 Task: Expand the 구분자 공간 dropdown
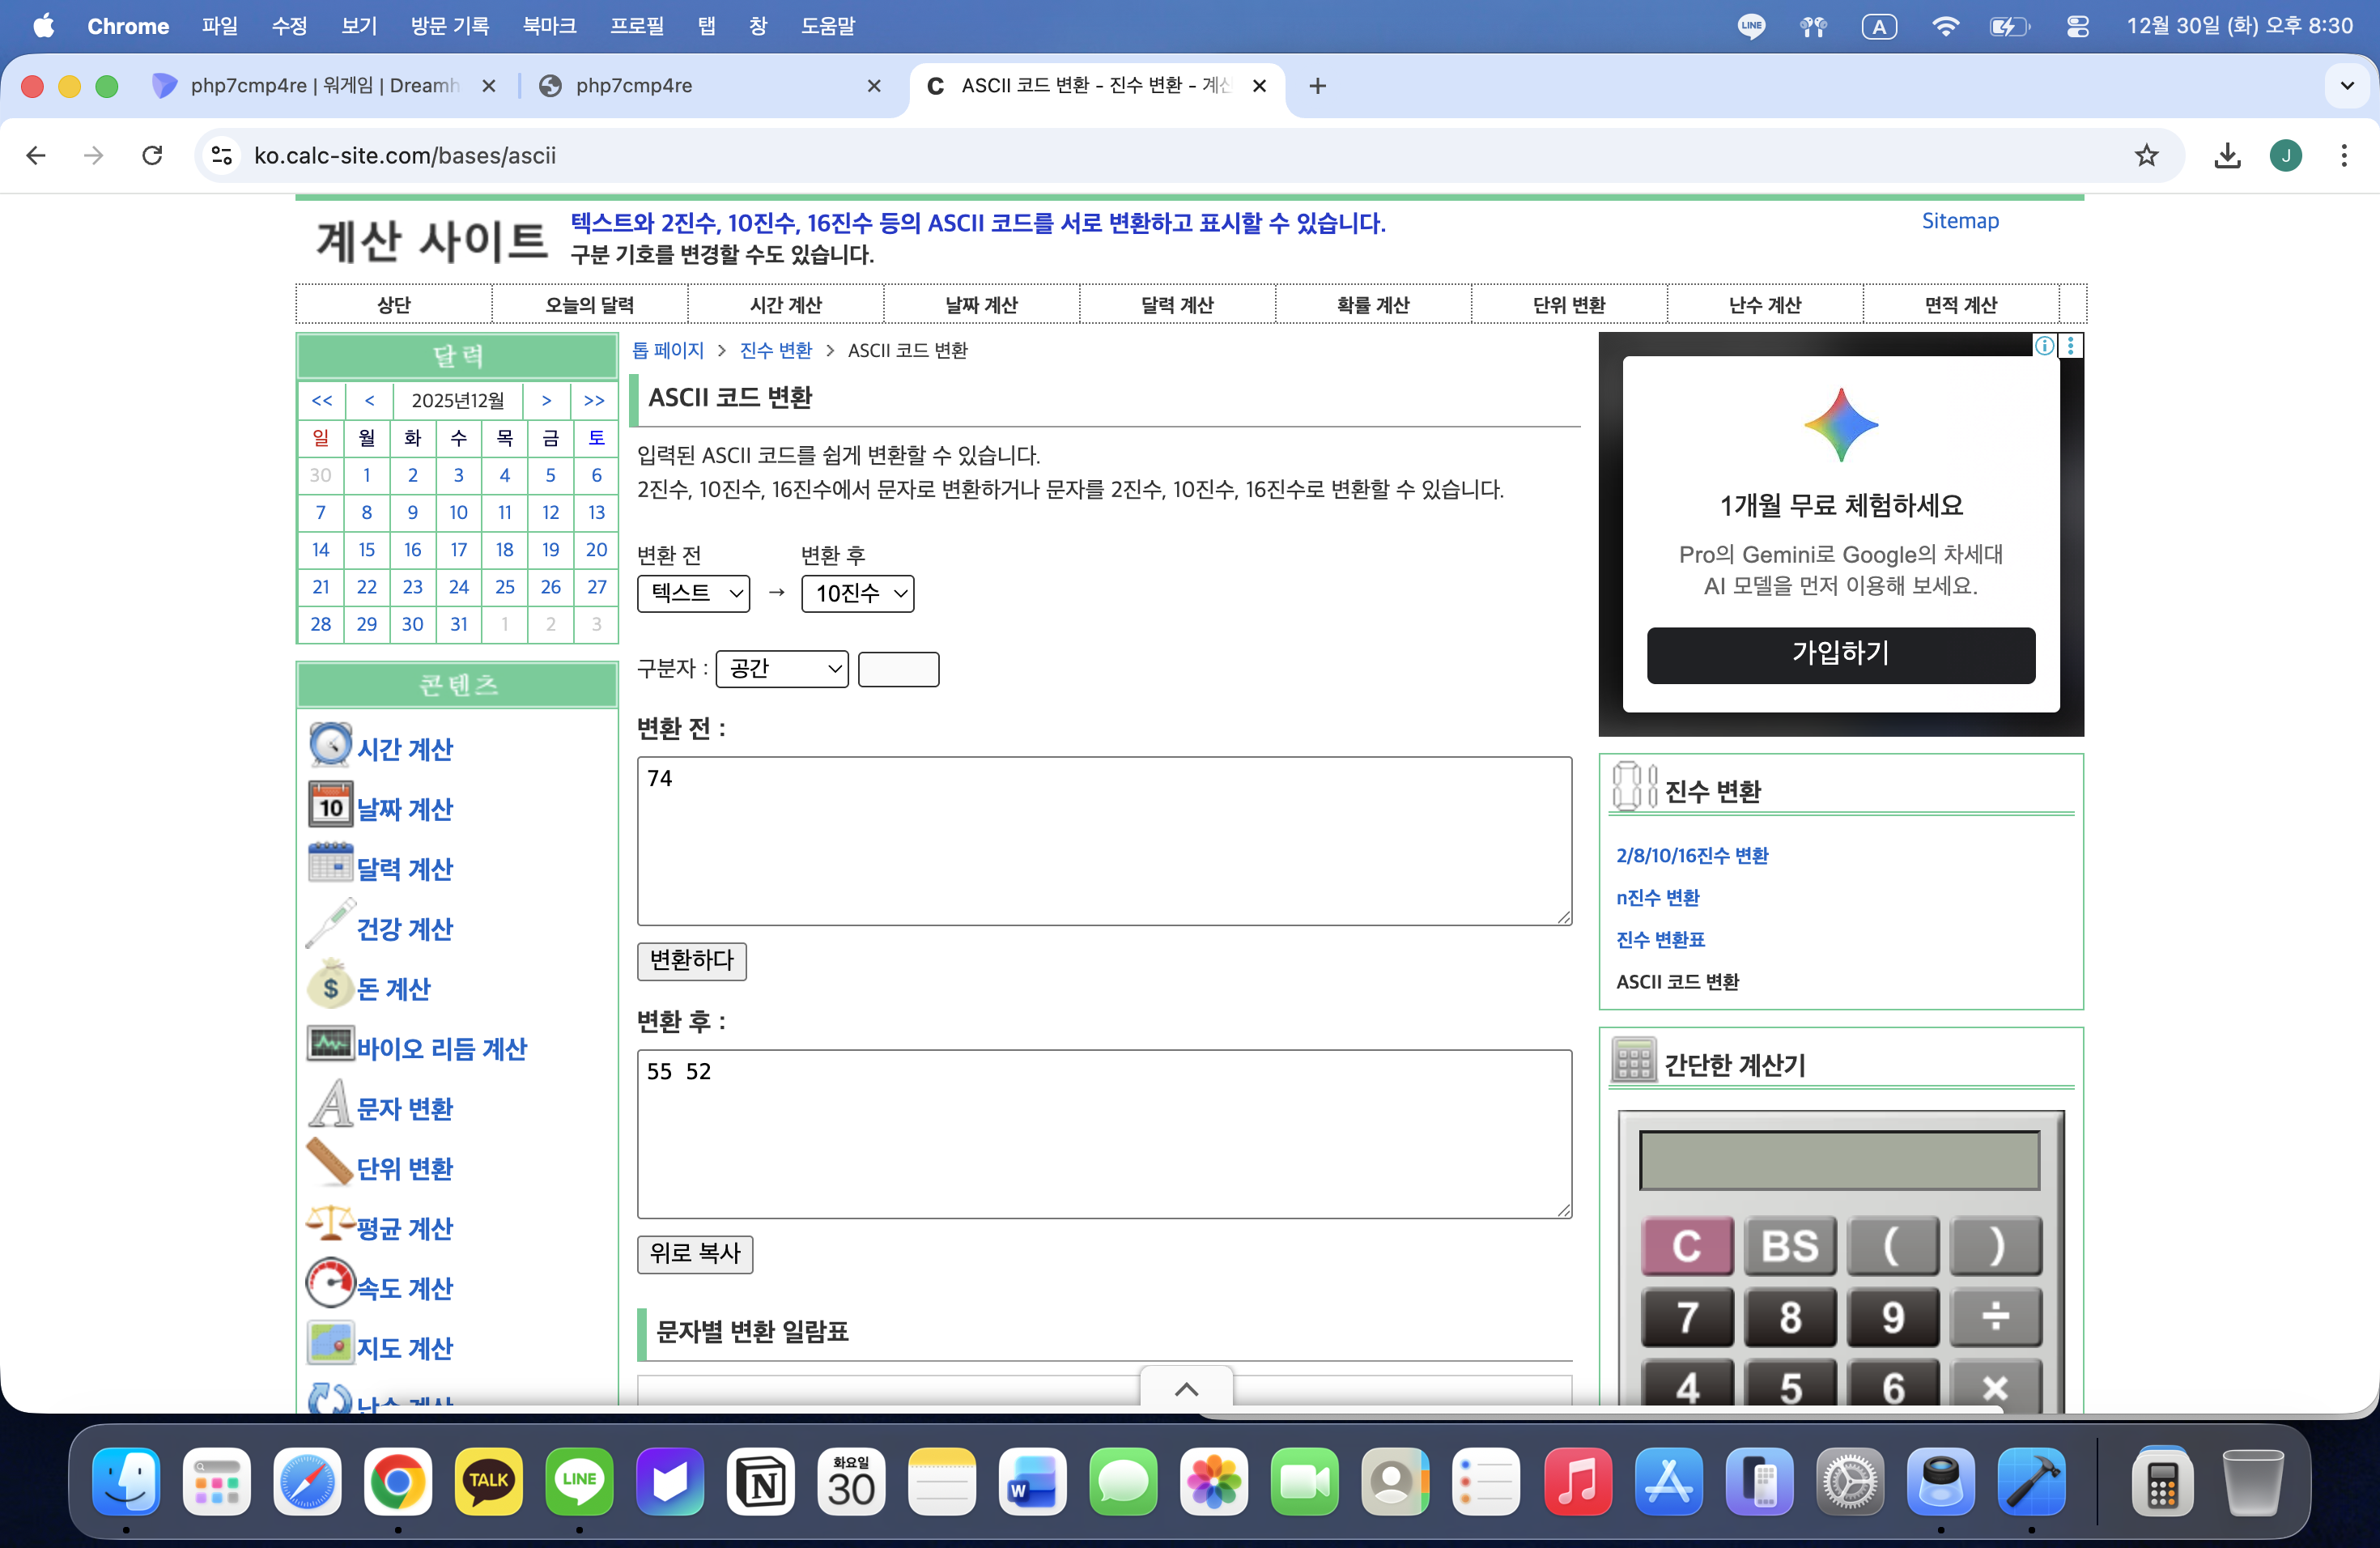click(x=781, y=669)
